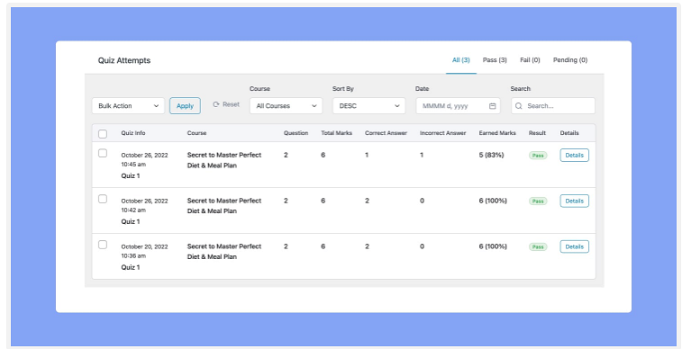The image size is (682, 349).
Task: Click Pass badge in the October 20 row
Action: (x=538, y=247)
